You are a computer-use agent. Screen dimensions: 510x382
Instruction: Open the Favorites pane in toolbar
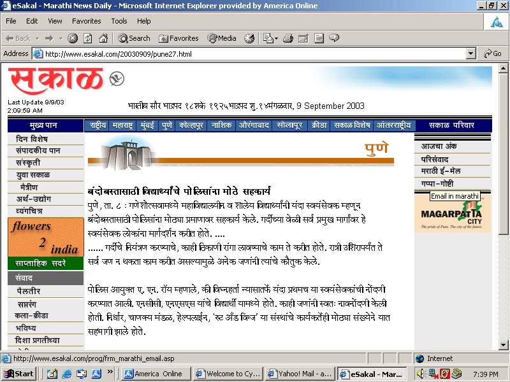pos(178,38)
